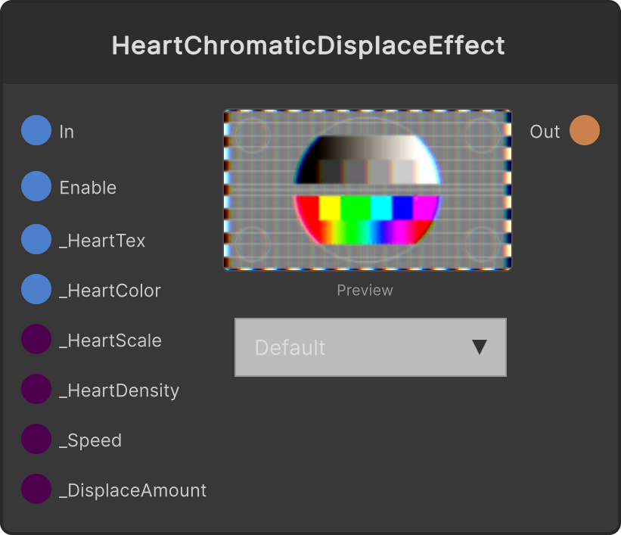Click the Enable input port circle

click(36, 186)
